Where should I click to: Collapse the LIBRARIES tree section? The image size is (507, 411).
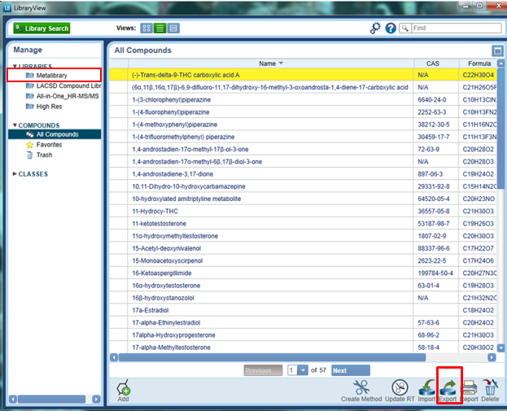[15, 66]
